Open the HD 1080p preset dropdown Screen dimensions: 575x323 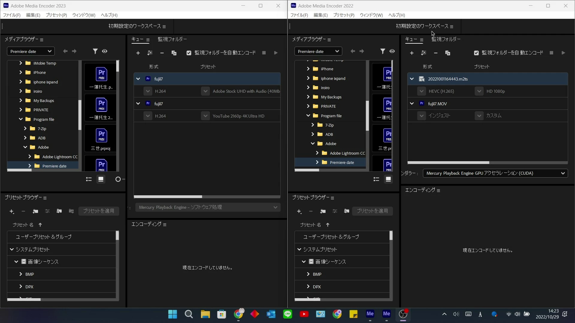[x=479, y=91]
